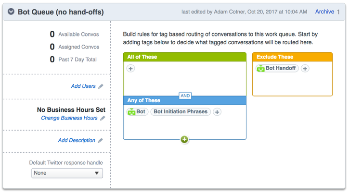Viewport: 349px width, 192px height.
Task: Select the Bot Handoff tag
Action: pos(277,68)
